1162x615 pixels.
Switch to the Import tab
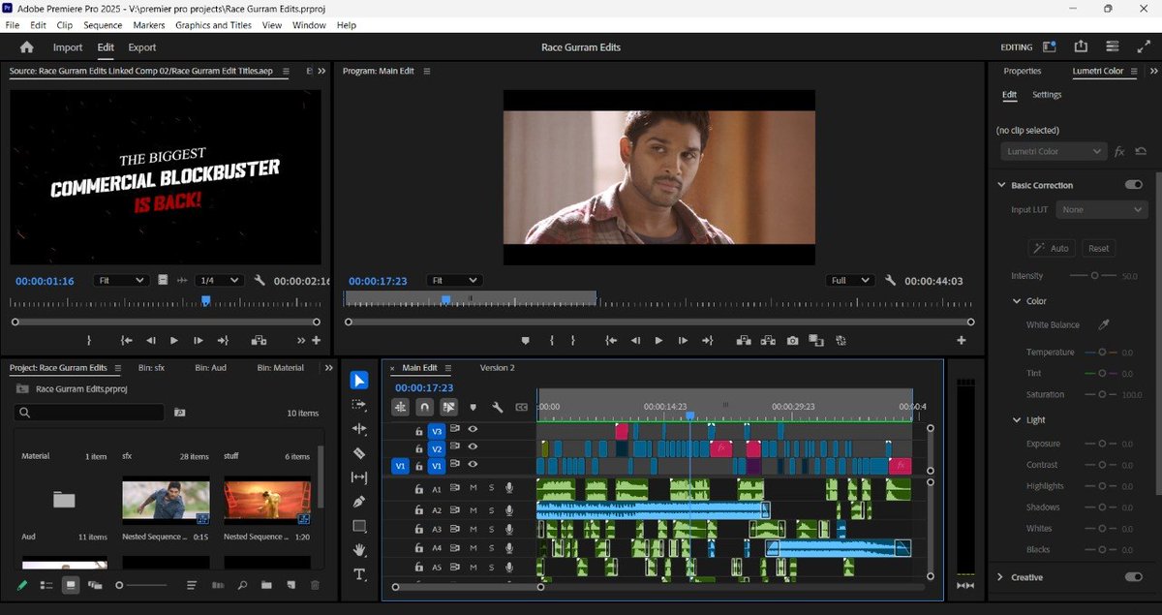pyautogui.click(x=68, y=46)
